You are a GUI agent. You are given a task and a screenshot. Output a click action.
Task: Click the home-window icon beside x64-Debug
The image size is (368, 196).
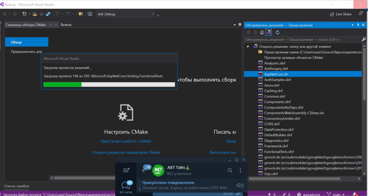90,14
